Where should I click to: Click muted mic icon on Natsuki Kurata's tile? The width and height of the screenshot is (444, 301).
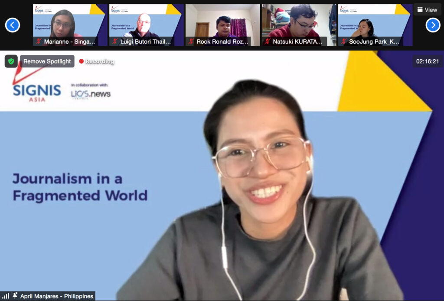268,42
